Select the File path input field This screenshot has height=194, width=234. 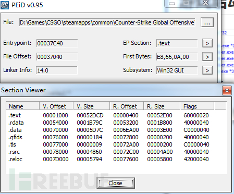click(x=107, y=22)
